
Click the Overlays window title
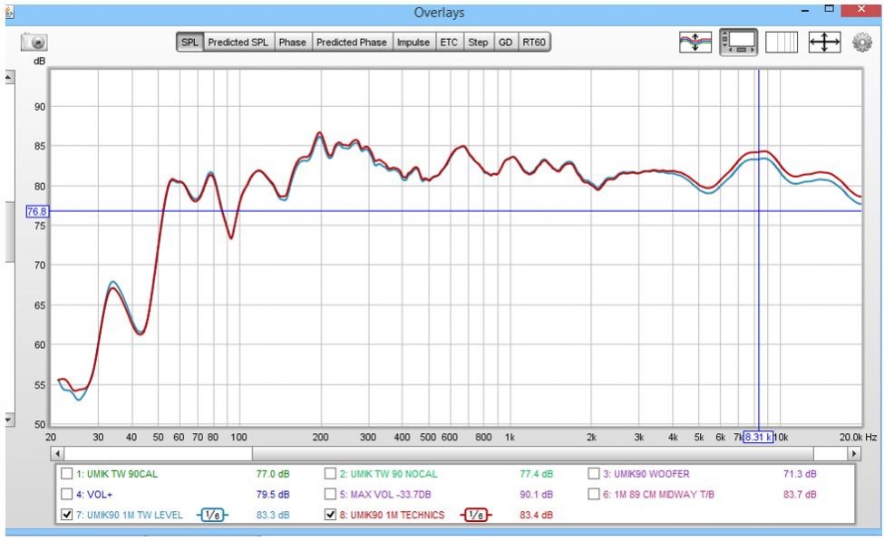pyautogui.click(x=439, y=13)
